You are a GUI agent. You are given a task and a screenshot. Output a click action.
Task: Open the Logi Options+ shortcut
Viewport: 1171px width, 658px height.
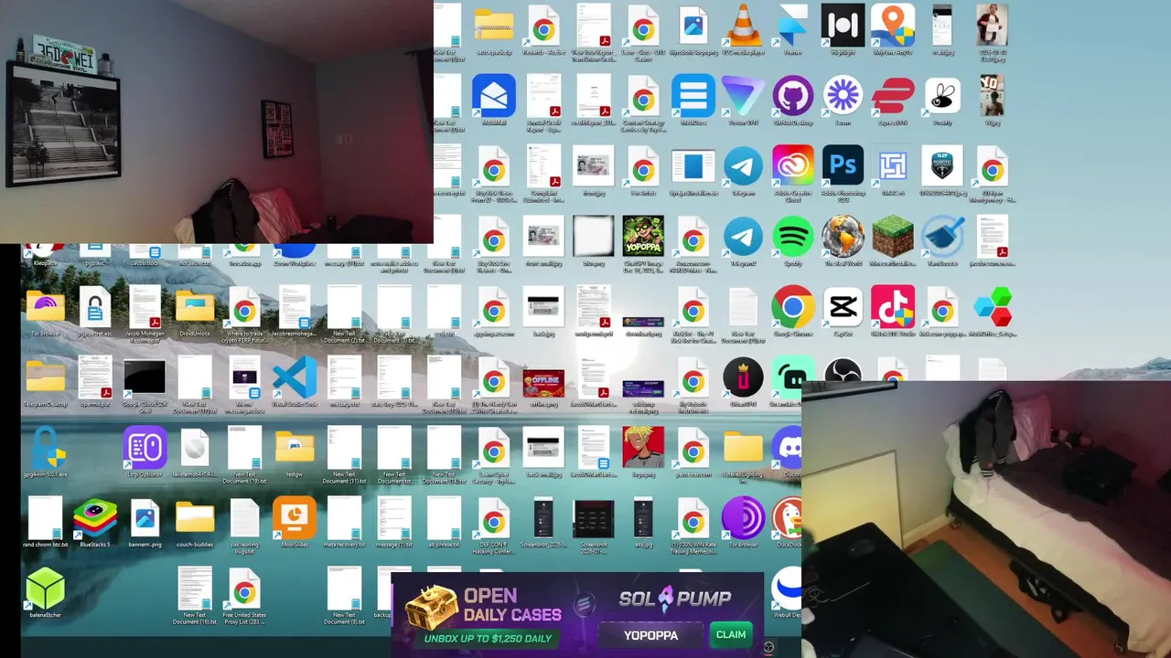point(145,449)
